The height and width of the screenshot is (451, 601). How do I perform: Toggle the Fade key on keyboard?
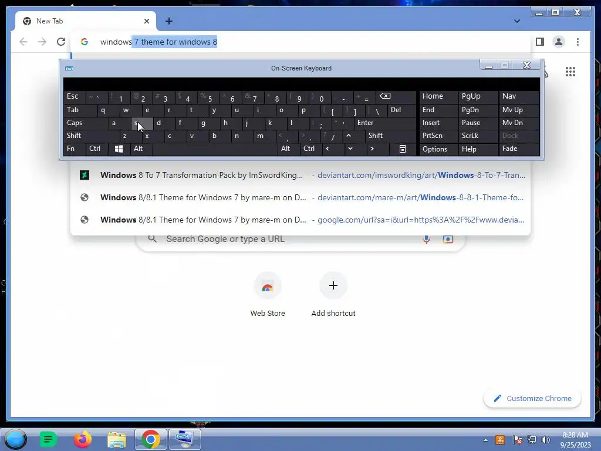click(x=519, y=149)
